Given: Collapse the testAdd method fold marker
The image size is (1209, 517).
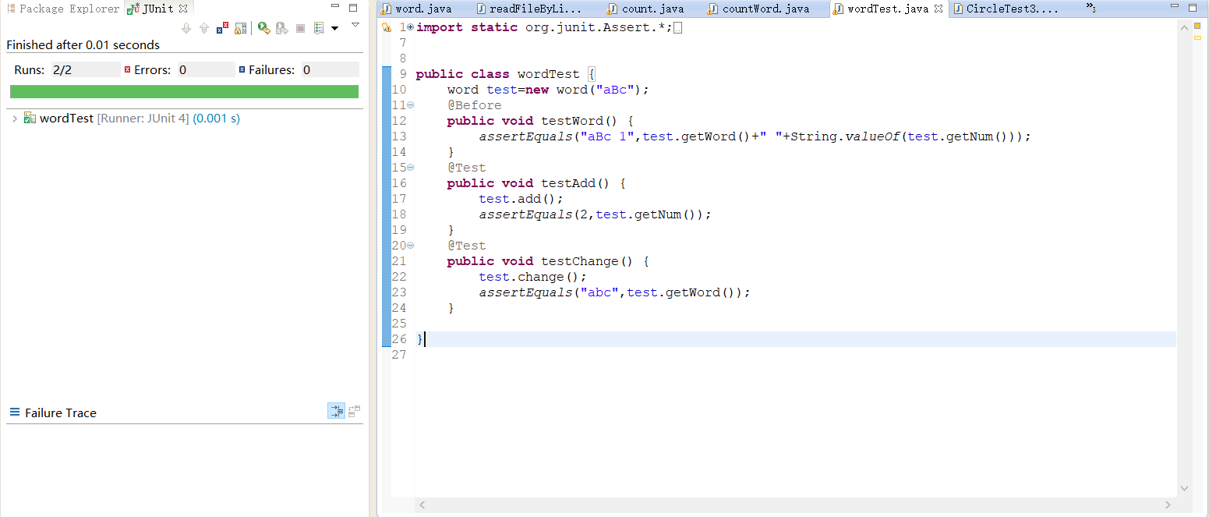Looking at the screenshot, I should (411, 168).
